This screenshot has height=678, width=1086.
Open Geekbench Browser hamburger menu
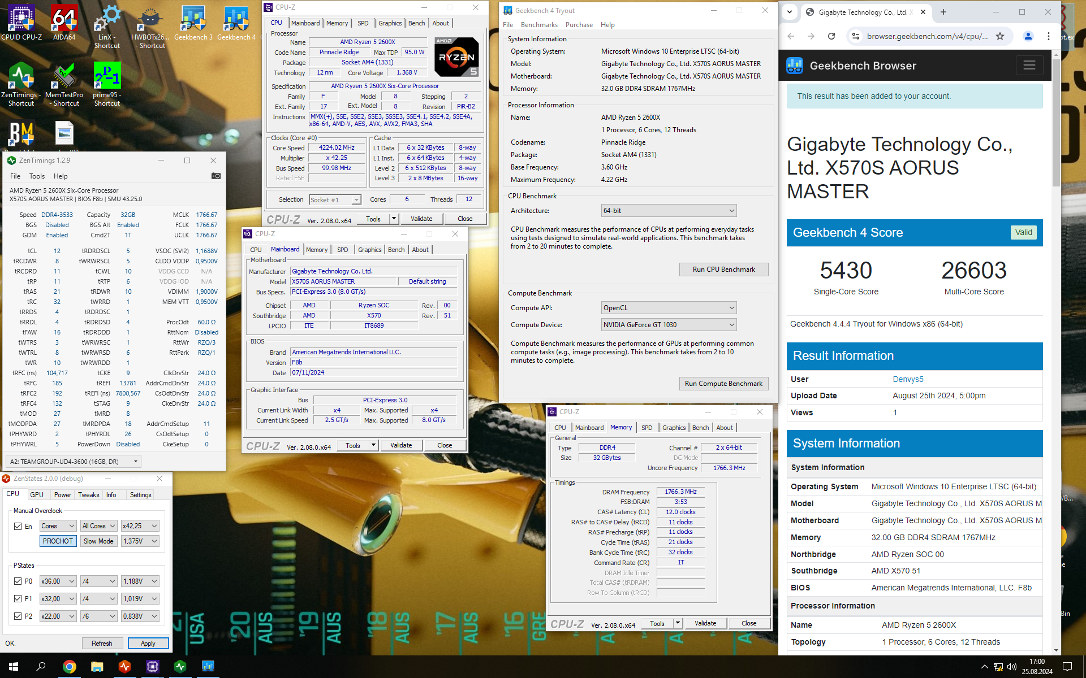pyautogui.click(x=1029, y=66)
